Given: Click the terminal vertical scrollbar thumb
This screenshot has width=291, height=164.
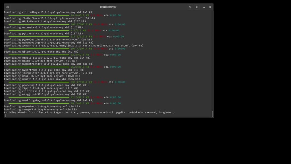Looking at the screenshot, I should click(212, 114).
